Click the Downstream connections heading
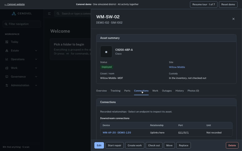The height and width of the screenshot is (151, 242). (x=115, y=118)
